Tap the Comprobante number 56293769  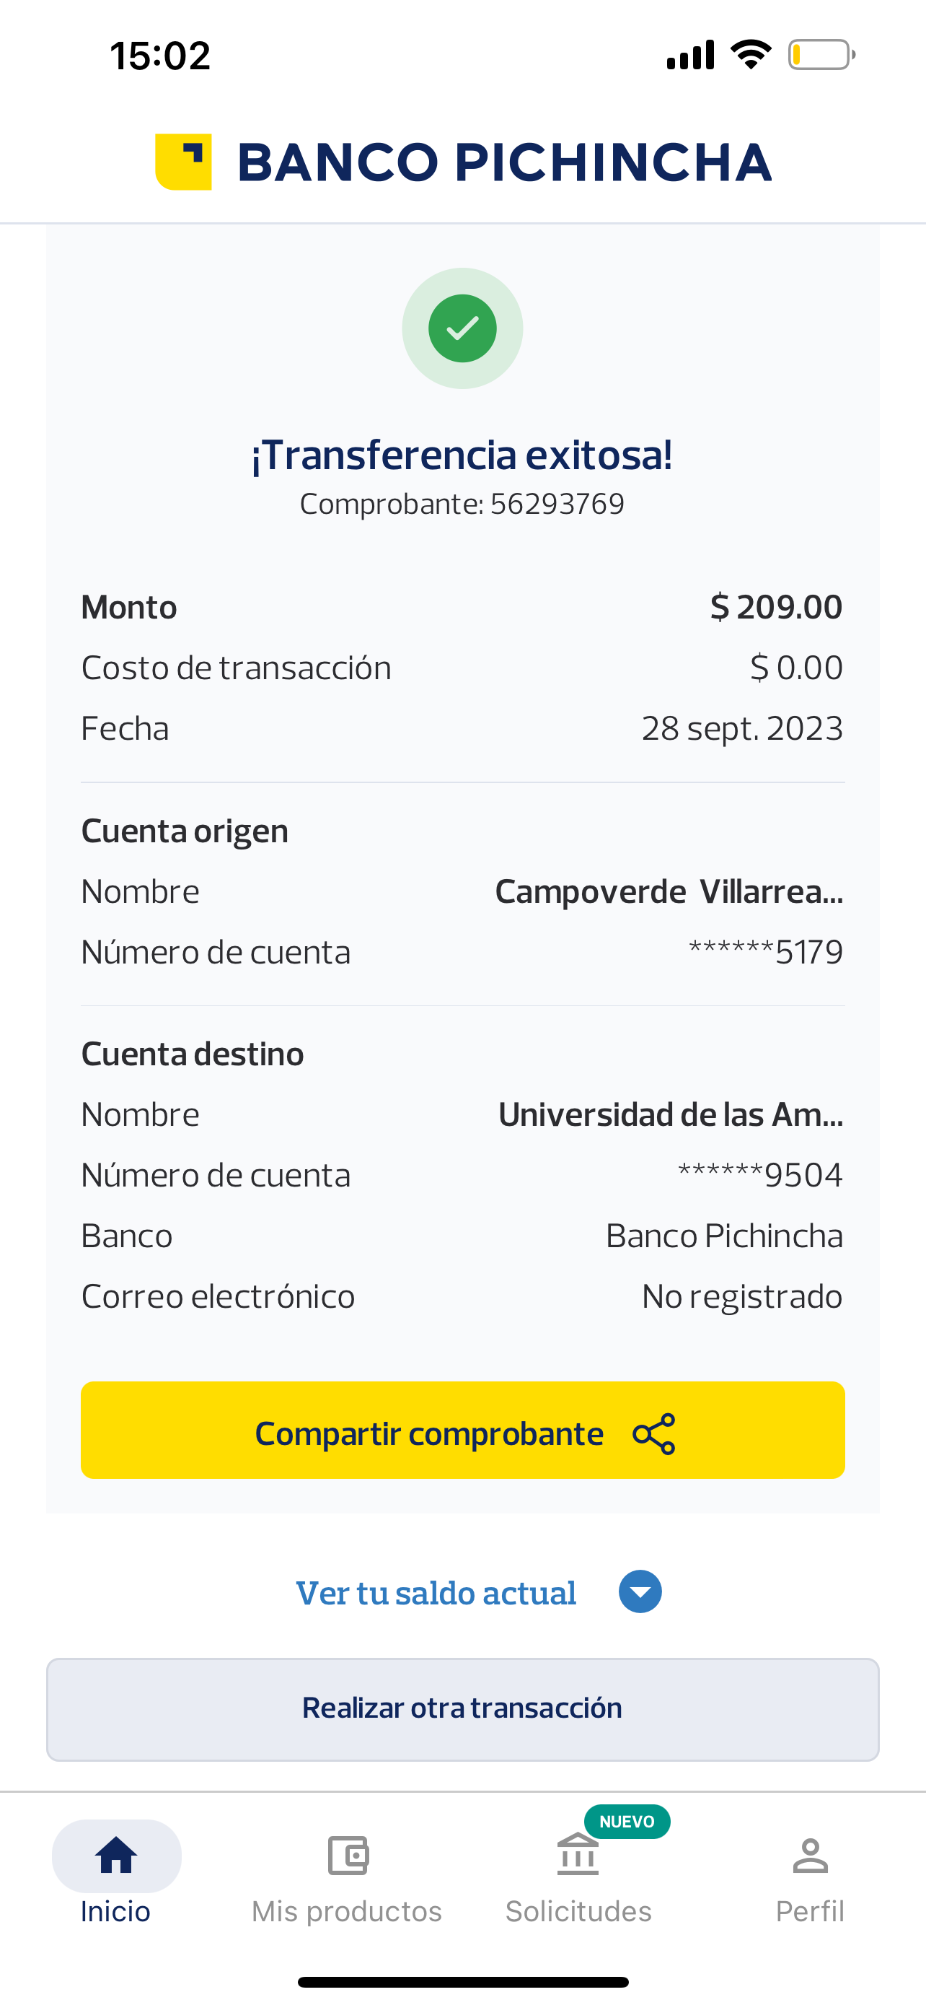click(557, 504)
